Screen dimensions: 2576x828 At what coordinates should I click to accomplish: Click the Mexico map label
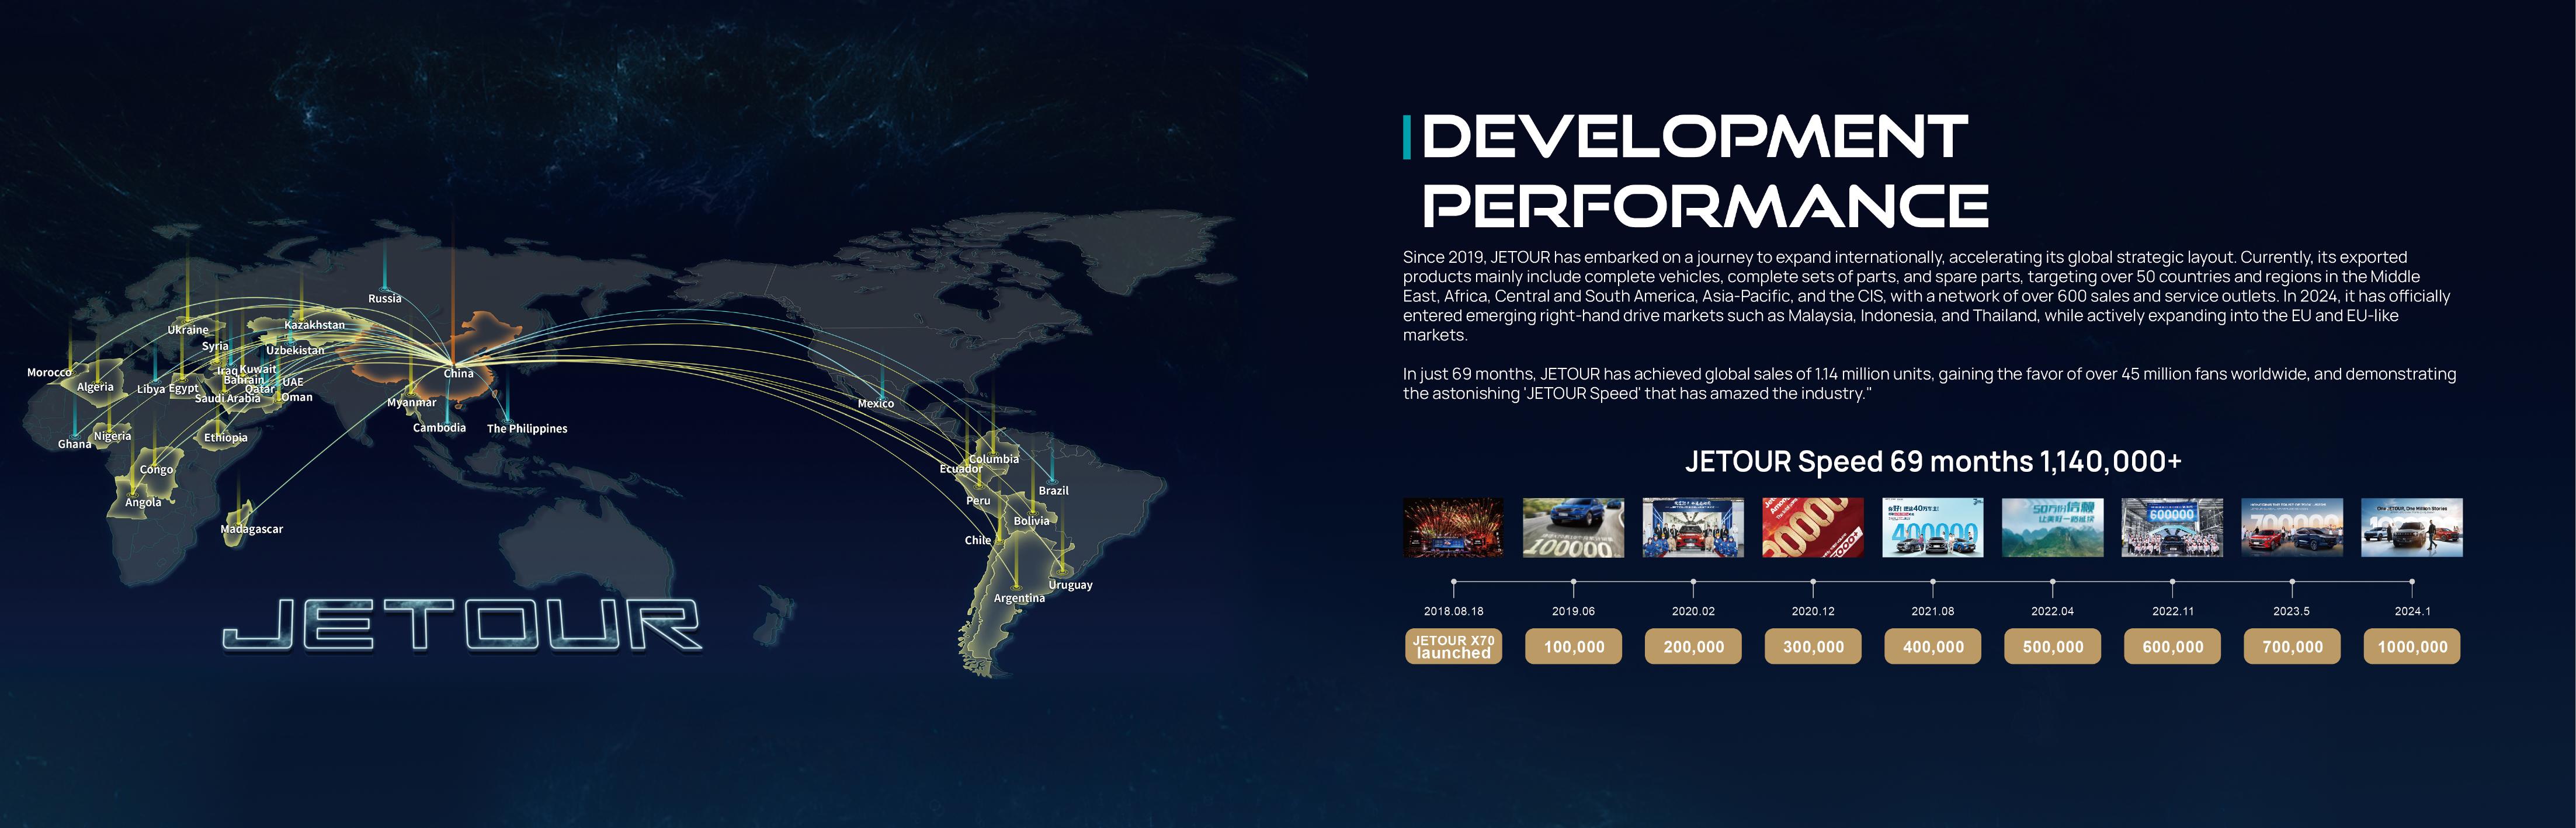pos(876,403)
